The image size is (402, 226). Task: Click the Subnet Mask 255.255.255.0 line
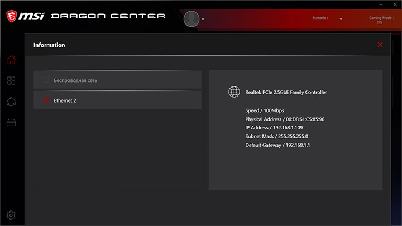coord(276,136)
